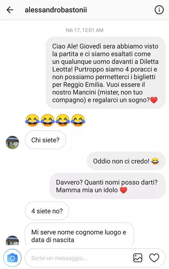Tap profile avatar beside "Chi siete?"
169x269 pixels.
click(12, 142)
